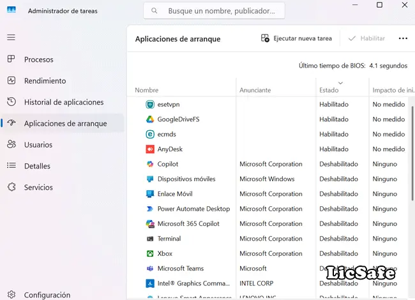The height and width of the screenshot is (300, 415).
Task: Click Ejecutar nueva tarea button
Action: [296, 38]
